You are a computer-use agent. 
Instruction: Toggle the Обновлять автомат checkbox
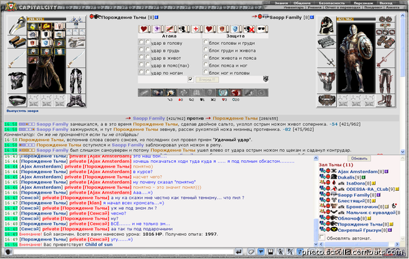click(322, 238)
